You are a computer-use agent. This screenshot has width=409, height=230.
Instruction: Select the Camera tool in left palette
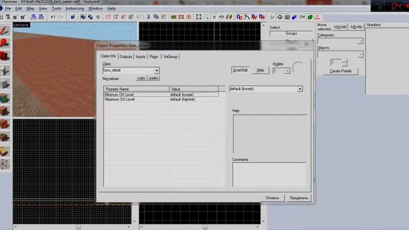coord(4,56)
